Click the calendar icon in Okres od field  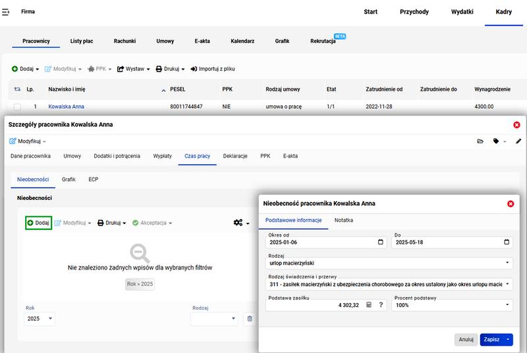381,242
